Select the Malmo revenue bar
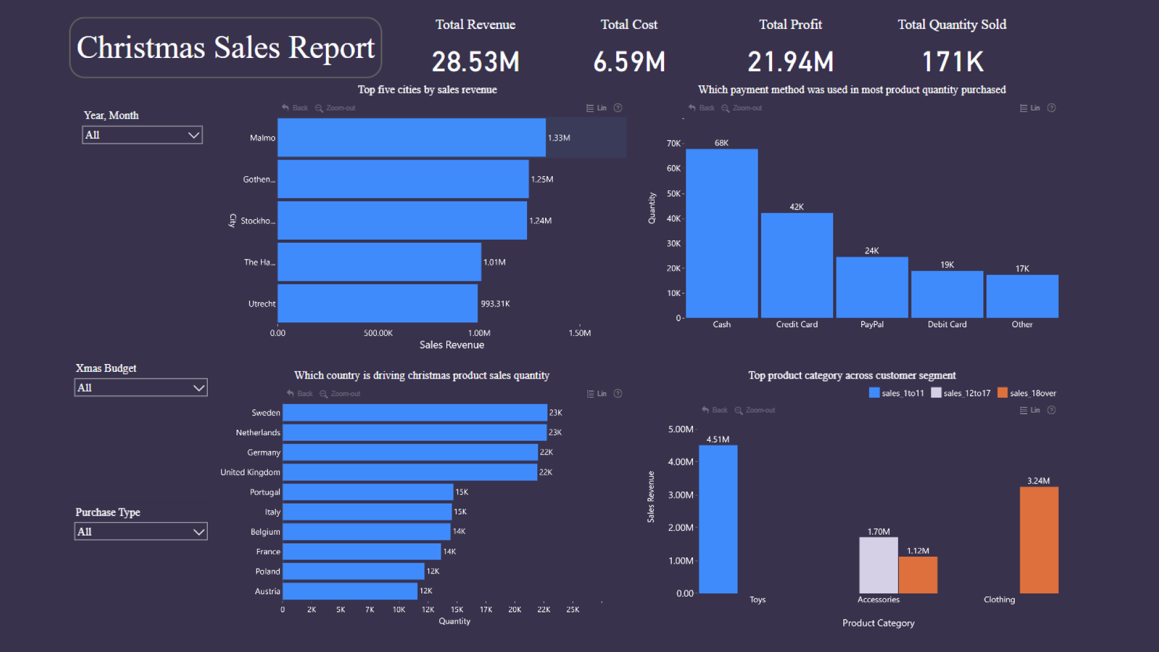 click(412, 138)
